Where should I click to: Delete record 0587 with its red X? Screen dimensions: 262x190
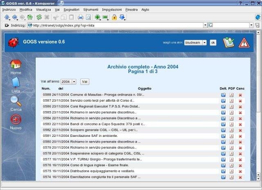[240, 101]
